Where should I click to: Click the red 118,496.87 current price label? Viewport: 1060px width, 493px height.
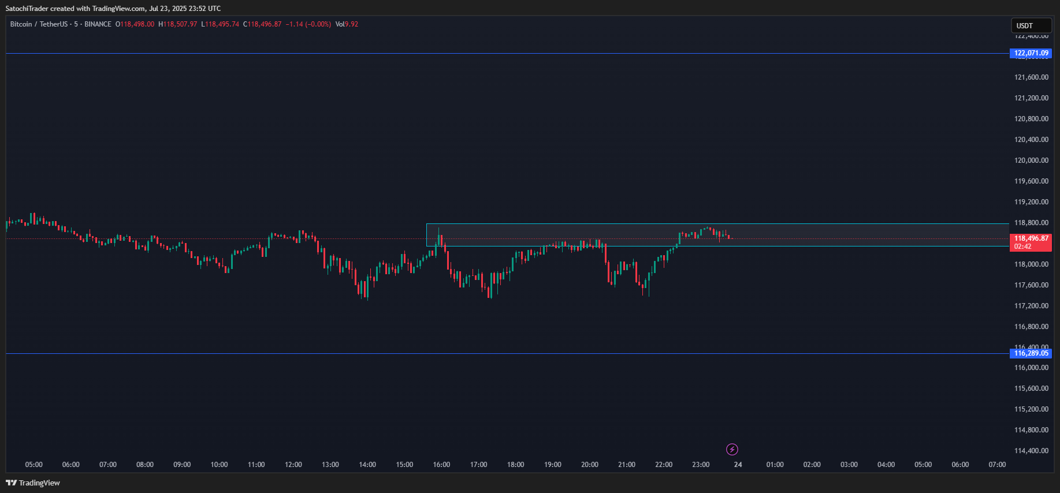(x=1031, y=238)
